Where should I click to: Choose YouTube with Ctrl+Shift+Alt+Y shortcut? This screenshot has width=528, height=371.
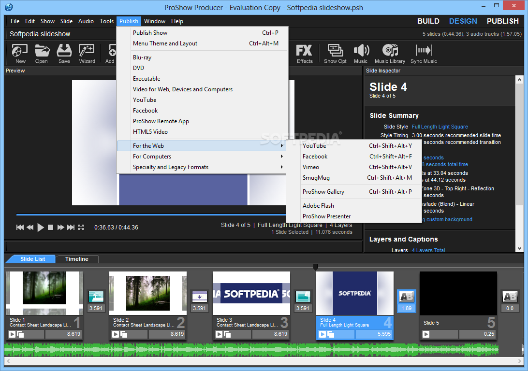click(353, 145)
